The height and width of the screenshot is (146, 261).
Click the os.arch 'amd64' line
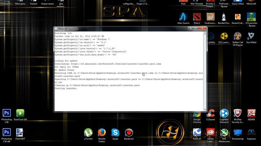click(80, 45)
